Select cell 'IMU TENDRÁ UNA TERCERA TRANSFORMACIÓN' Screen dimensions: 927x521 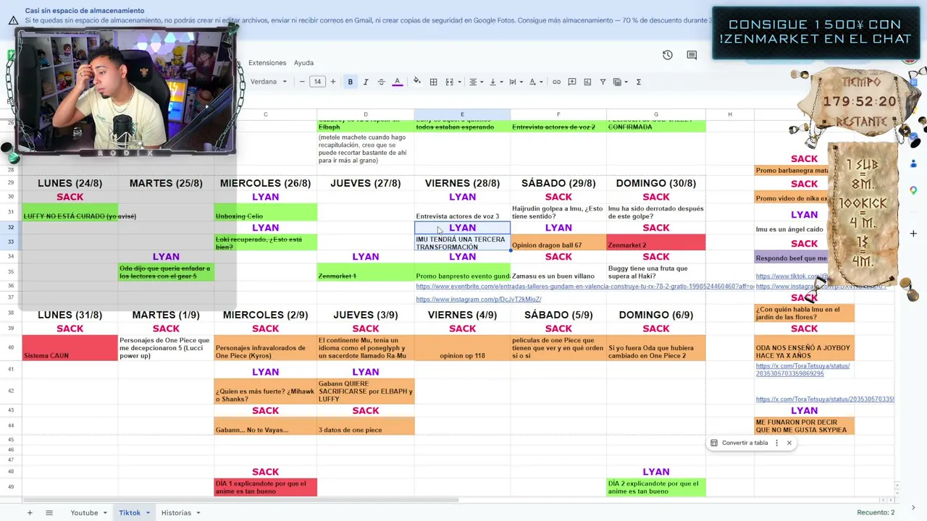click(462, 243)
